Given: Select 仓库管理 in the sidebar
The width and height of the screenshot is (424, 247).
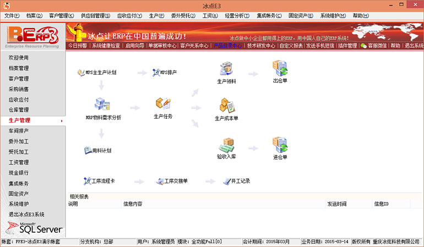Looking at the screenshot, I should tap(18, 109).
